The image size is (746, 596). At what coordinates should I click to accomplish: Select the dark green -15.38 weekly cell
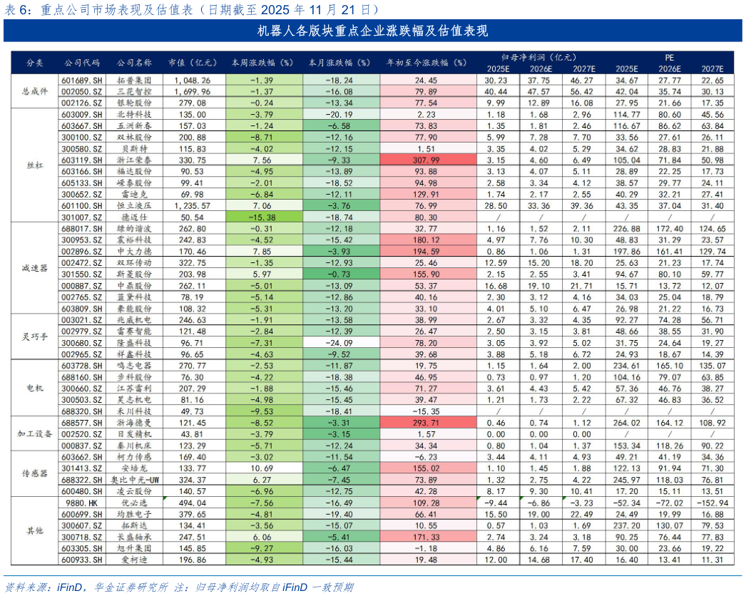coord(262,217)
